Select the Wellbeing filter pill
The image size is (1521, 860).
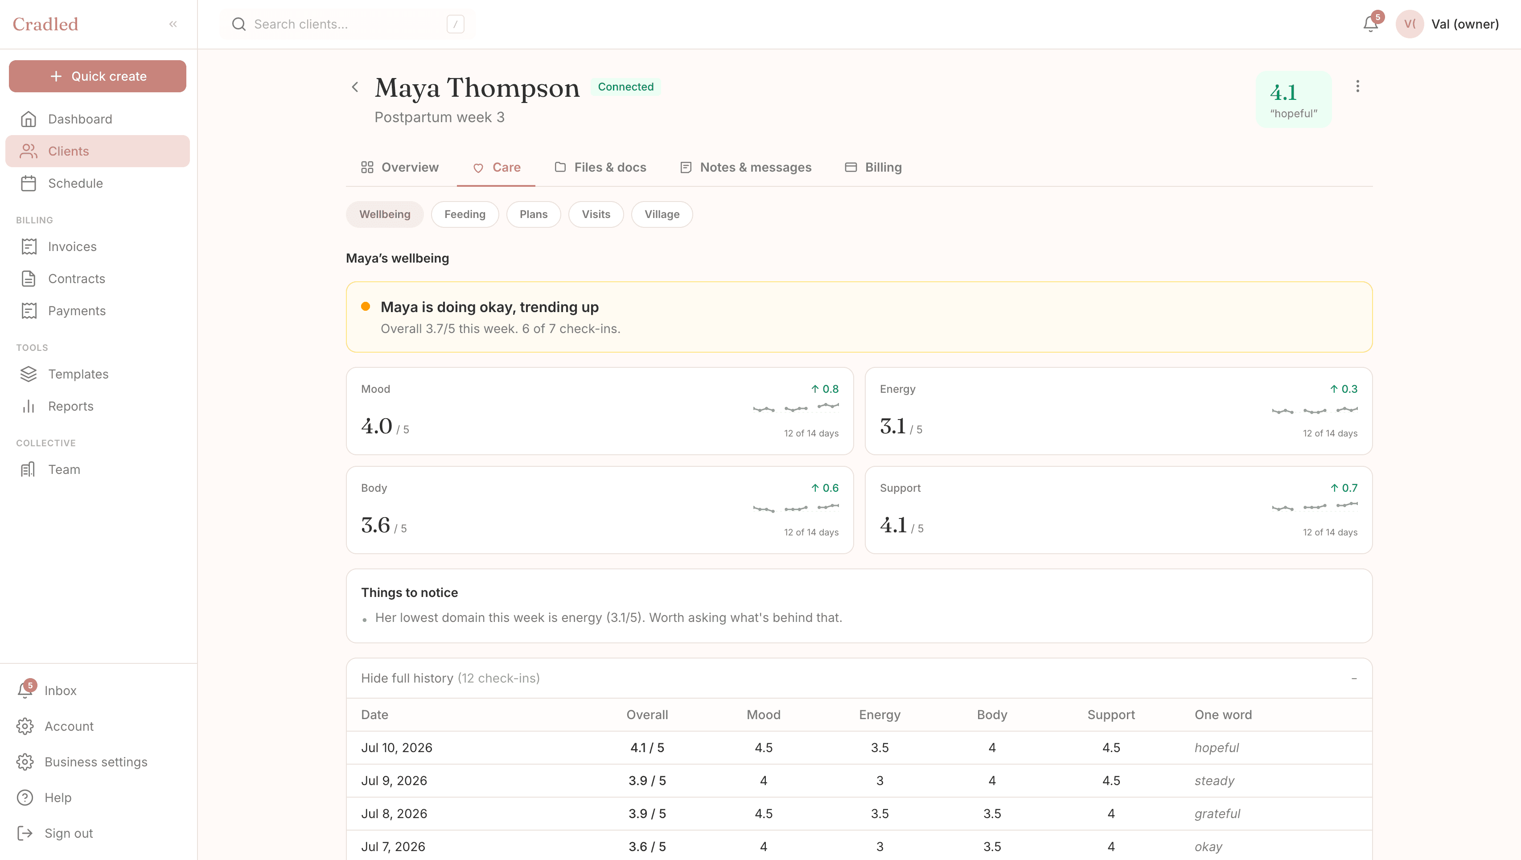[385, 214]
